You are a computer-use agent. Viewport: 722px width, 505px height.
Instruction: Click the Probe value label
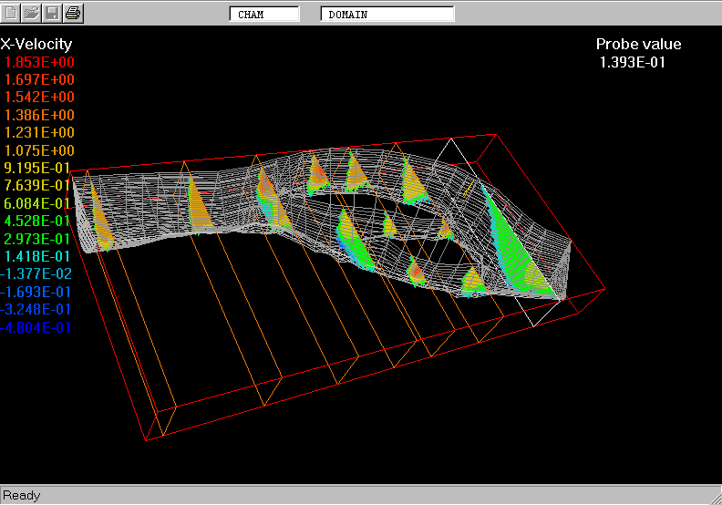[638, 44]
